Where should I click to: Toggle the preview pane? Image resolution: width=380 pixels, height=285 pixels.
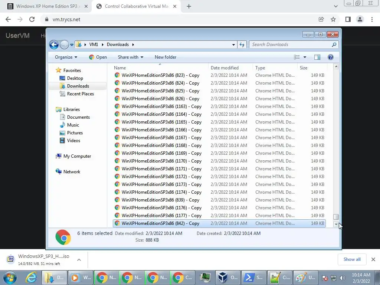317,57
